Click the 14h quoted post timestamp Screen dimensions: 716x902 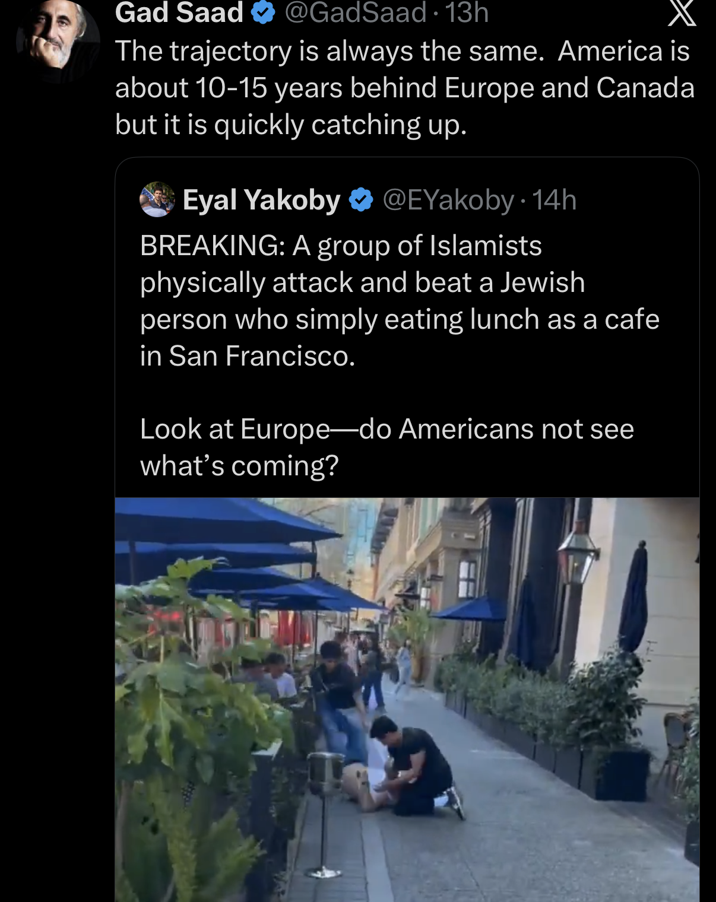click(x=554, y=200)
